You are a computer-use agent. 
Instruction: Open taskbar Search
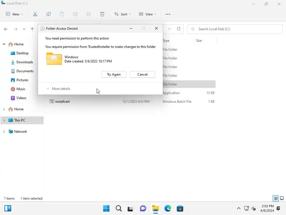(x=118, y=208)
